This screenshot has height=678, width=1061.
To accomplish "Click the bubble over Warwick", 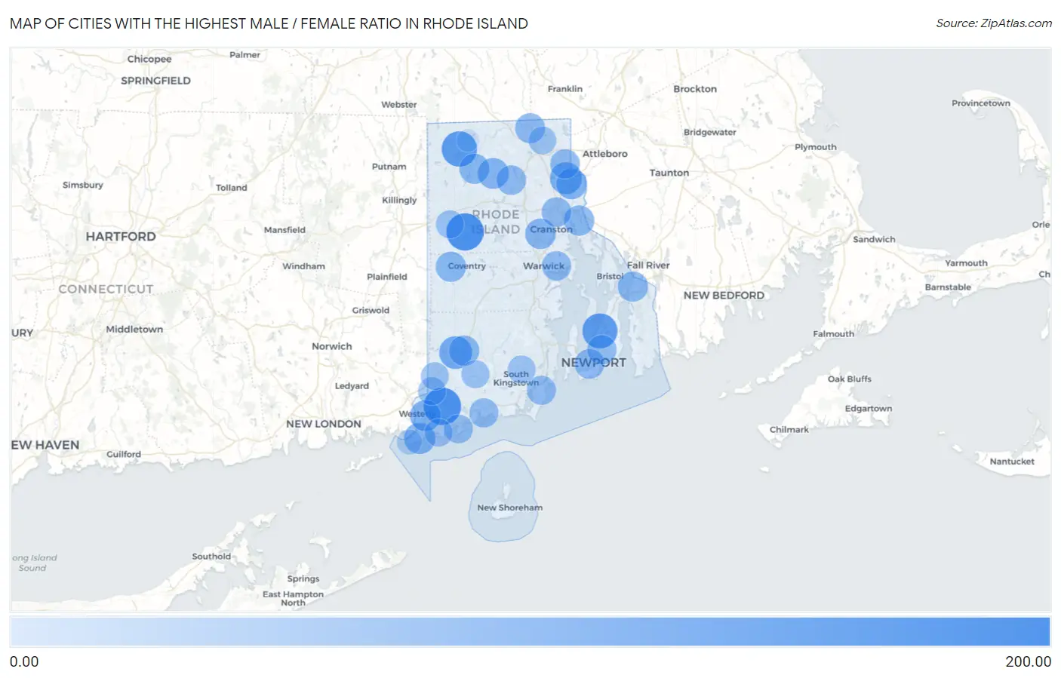I will (556, 266).
